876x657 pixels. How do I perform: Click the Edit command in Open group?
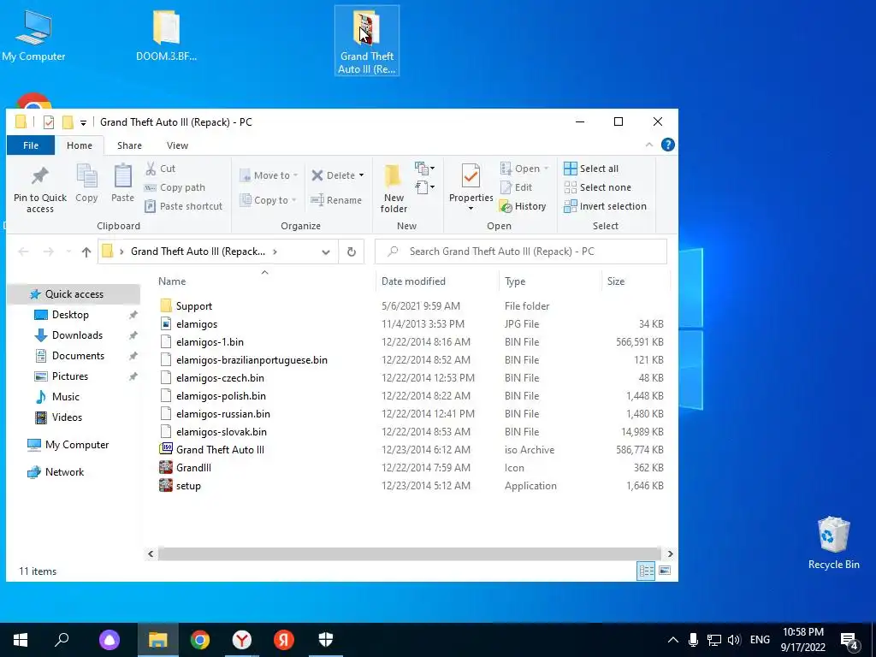[x=516, y=187]
